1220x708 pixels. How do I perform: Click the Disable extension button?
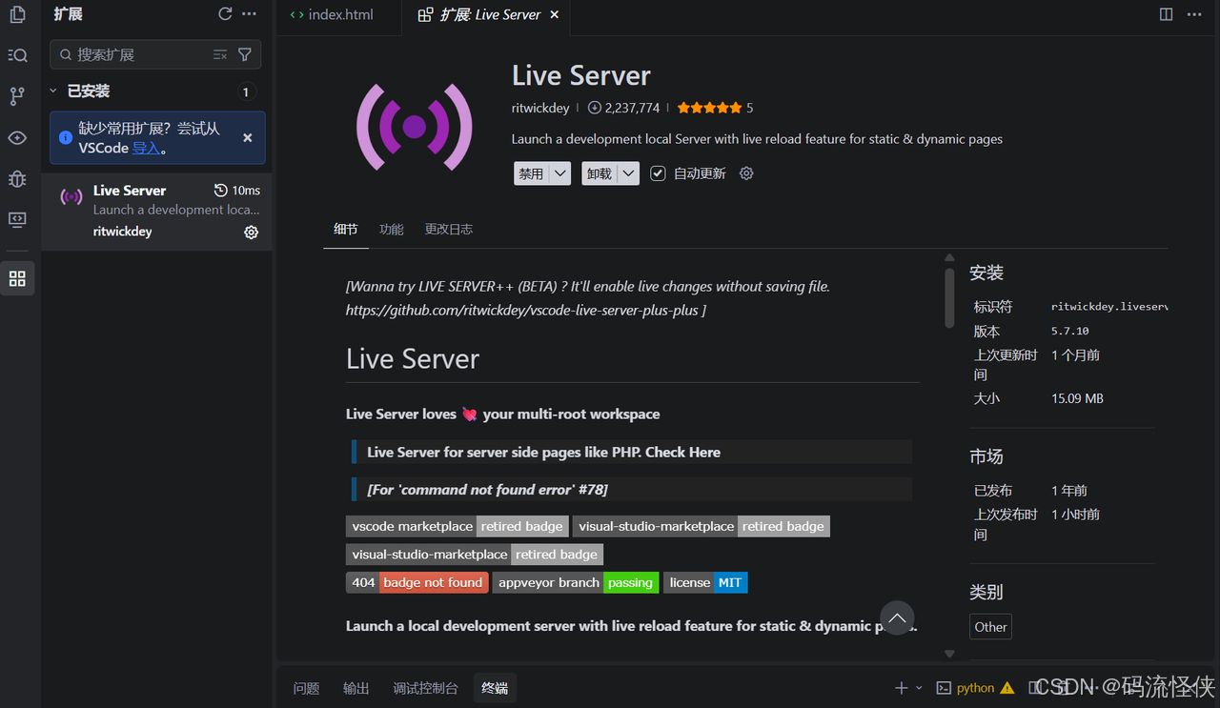(x=532, y=173)
